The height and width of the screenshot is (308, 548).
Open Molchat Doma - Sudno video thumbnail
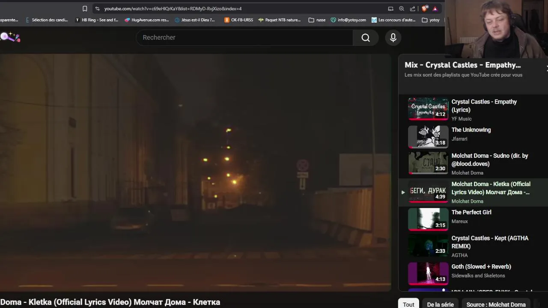[x=428, y=163]
